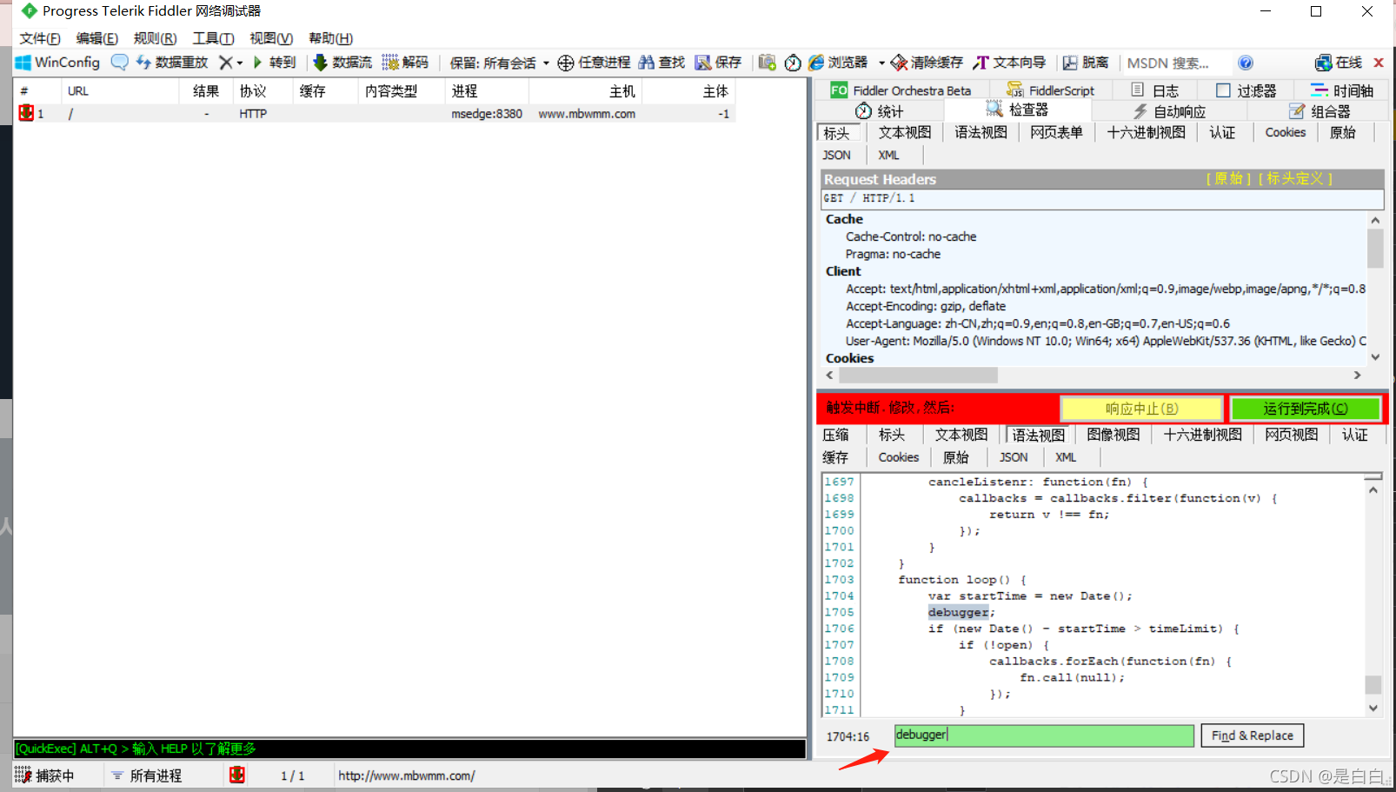Open the 保留: 所有会话 (Keep: All sessions) dropdown
Viewport: 1396px width, 792px height.
(499, 63)
